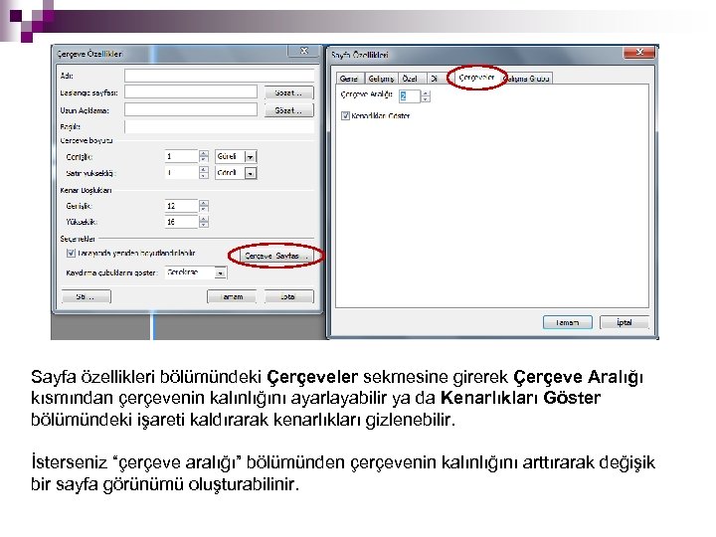Screen dimensions: 716x537
Task: Open the Göreli unit dropdown for Genişlik
Action: 251,157
